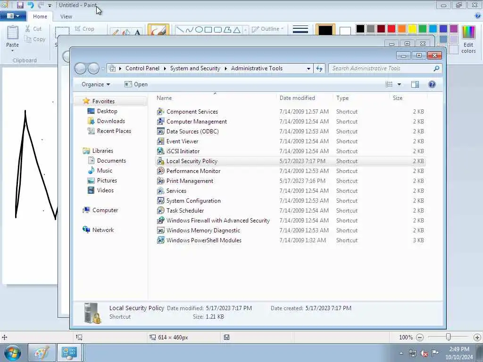Screen dimensions: 483x362
Task: Open Component Services shortcut icon
Action: [160, 111]
